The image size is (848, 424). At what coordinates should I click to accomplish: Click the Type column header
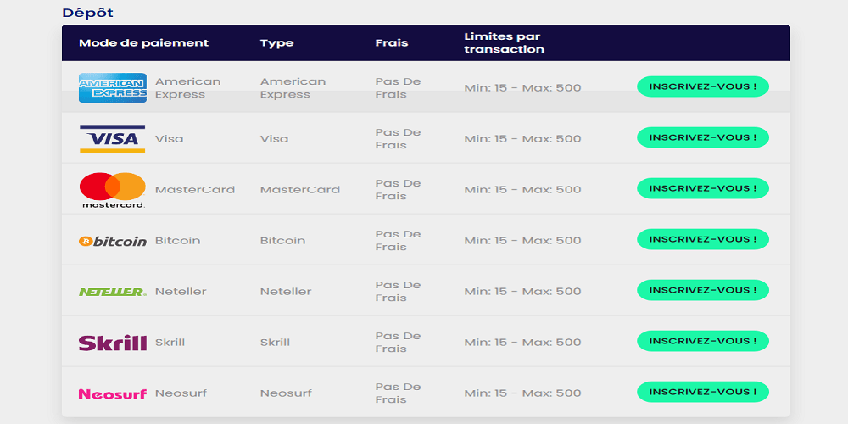pos(277,43)
